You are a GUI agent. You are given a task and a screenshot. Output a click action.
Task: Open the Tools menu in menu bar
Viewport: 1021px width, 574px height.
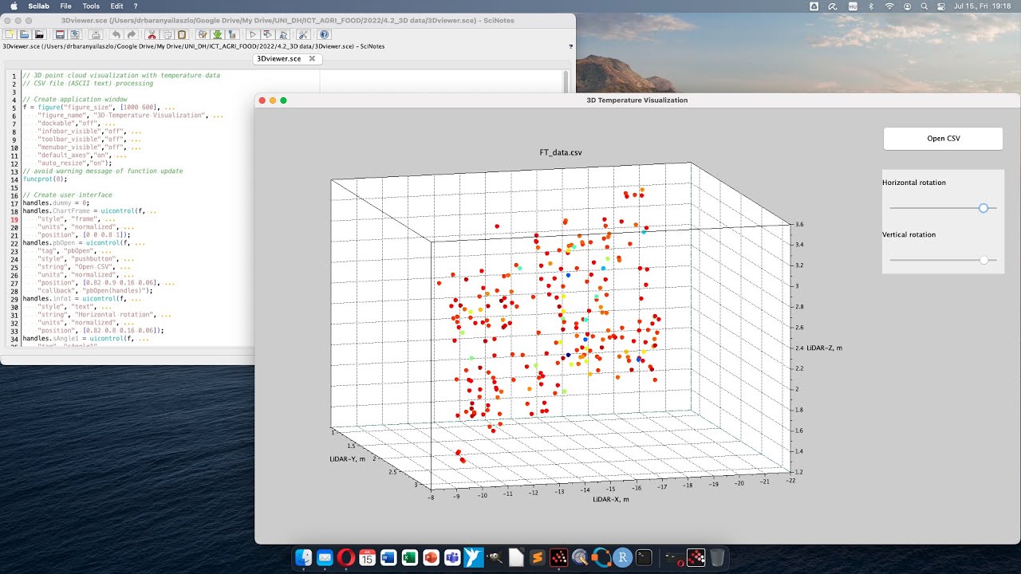tap(91, 6)
